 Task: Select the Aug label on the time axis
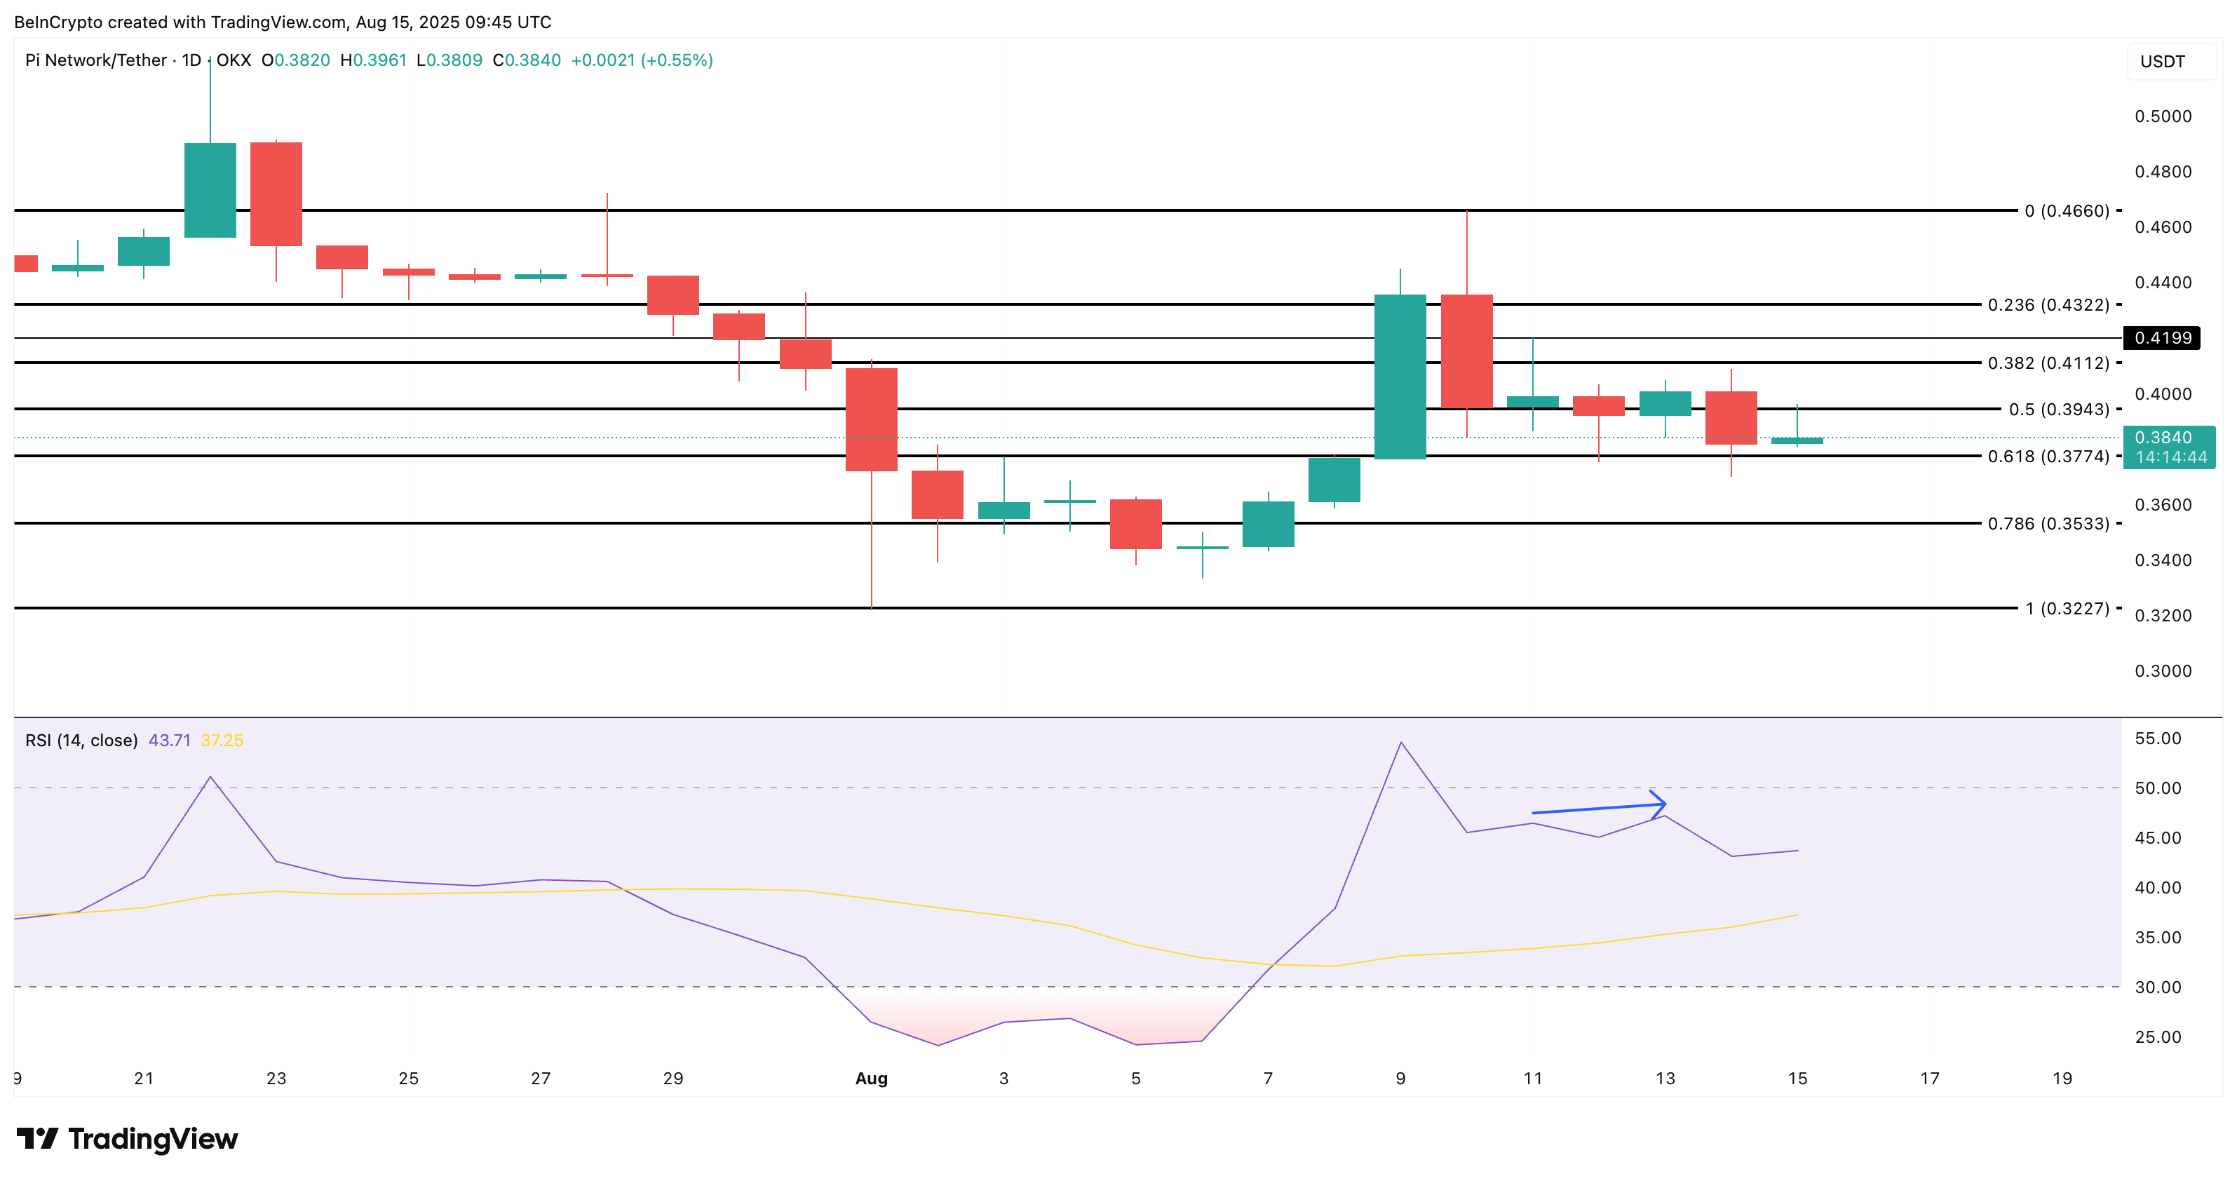870,1079
